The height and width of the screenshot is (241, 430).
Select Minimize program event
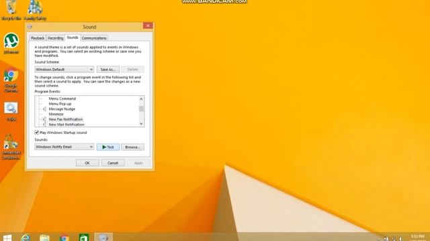(56, 114)
